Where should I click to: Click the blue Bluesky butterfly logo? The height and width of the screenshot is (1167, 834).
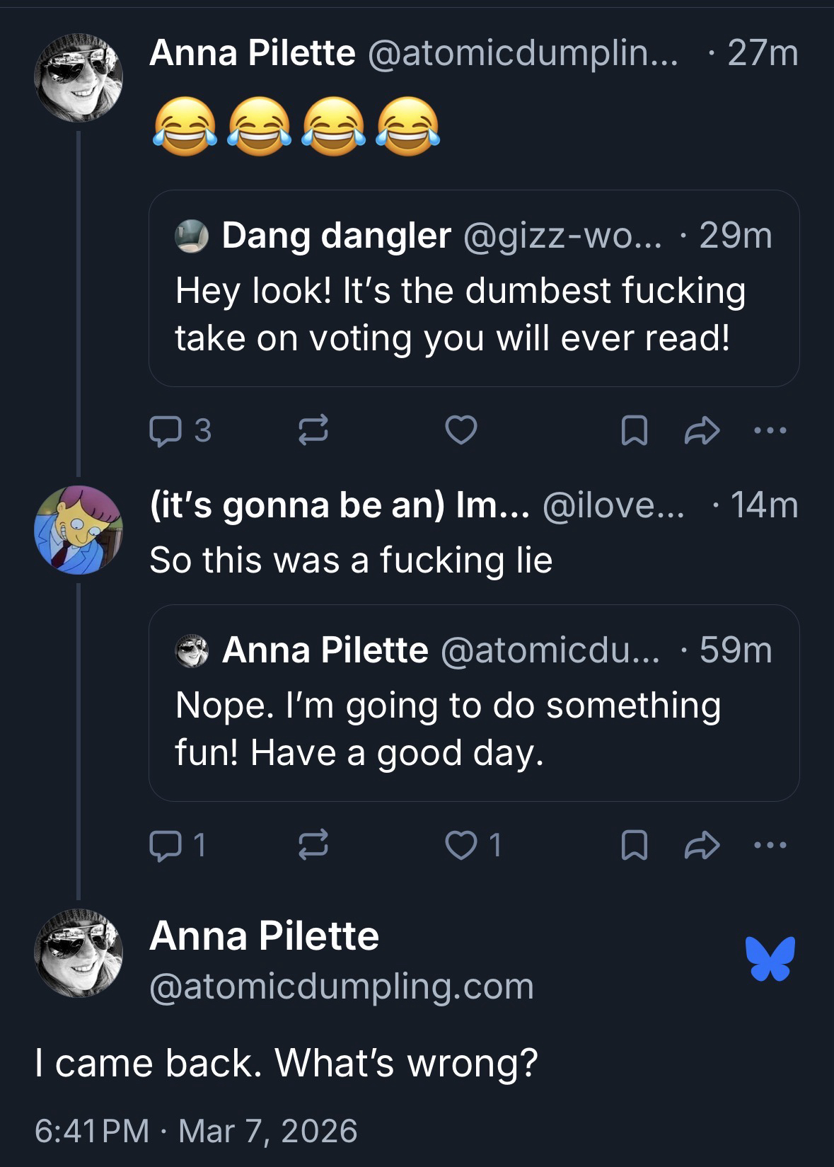click(x=770, y=959)
